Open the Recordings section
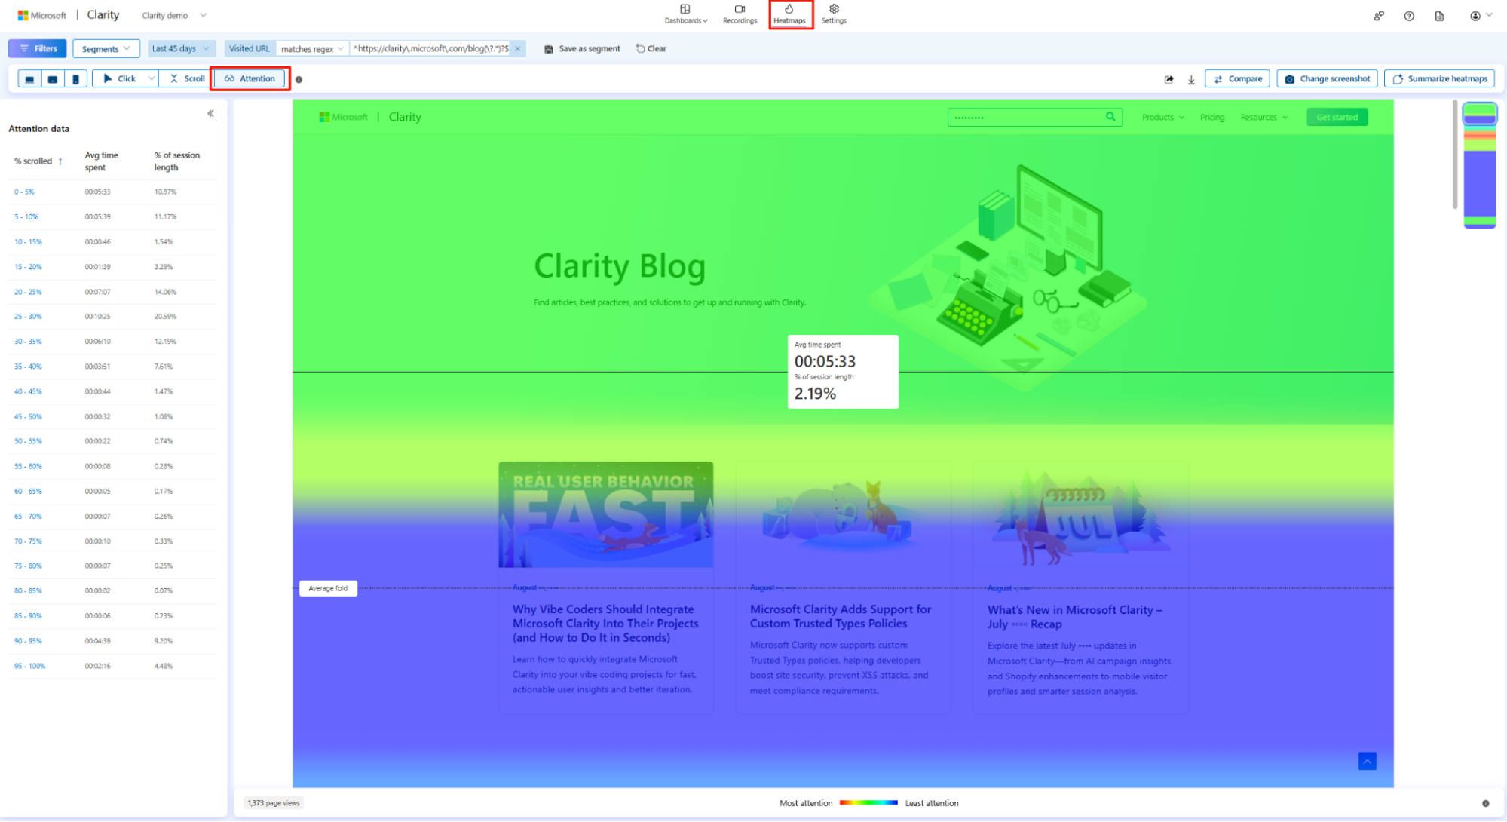This screenshot has width=1507, height=822. pos(739,14)
